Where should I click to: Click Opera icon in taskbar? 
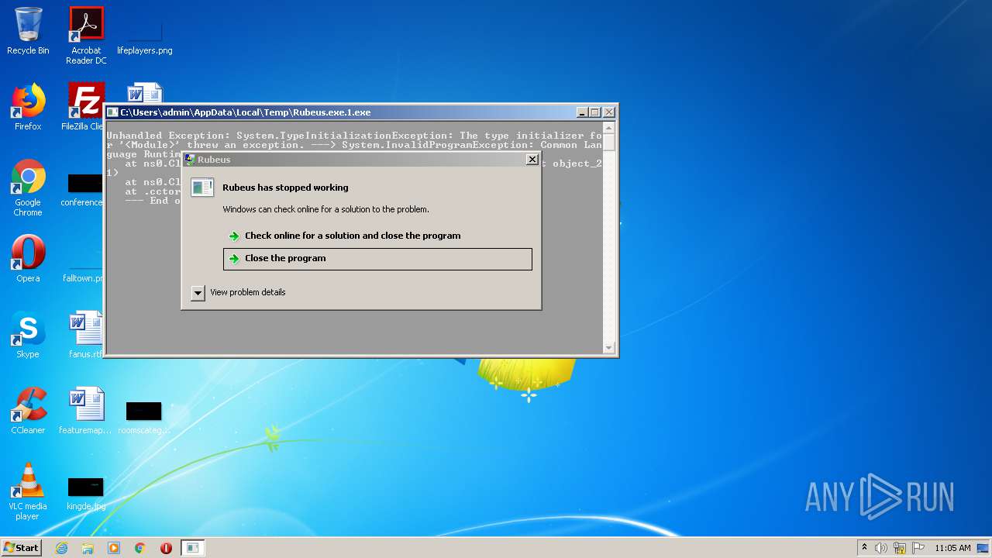166,548
